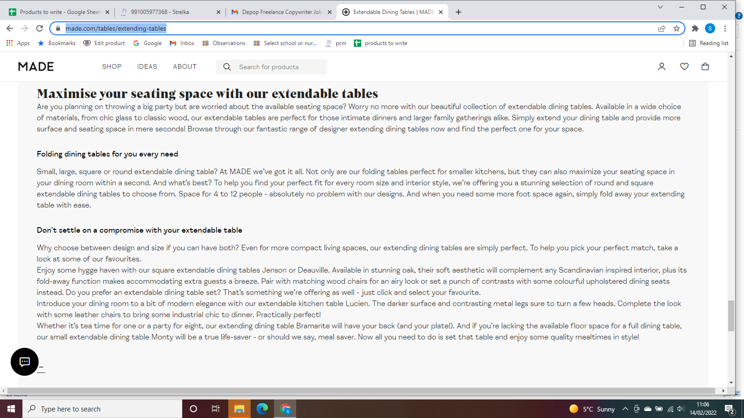Open the Observations bookmark
Viewport: 744px width, 418px height.
(x=224, y=43)
